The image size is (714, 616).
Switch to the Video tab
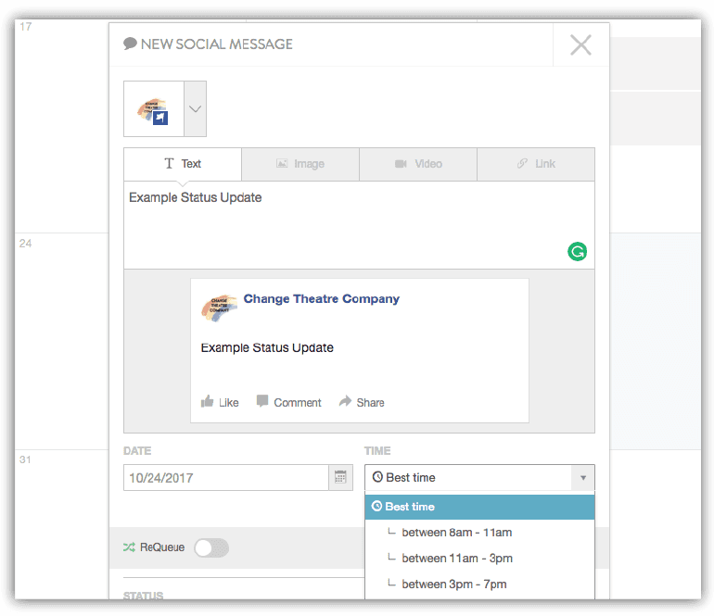tap(418, 164)
